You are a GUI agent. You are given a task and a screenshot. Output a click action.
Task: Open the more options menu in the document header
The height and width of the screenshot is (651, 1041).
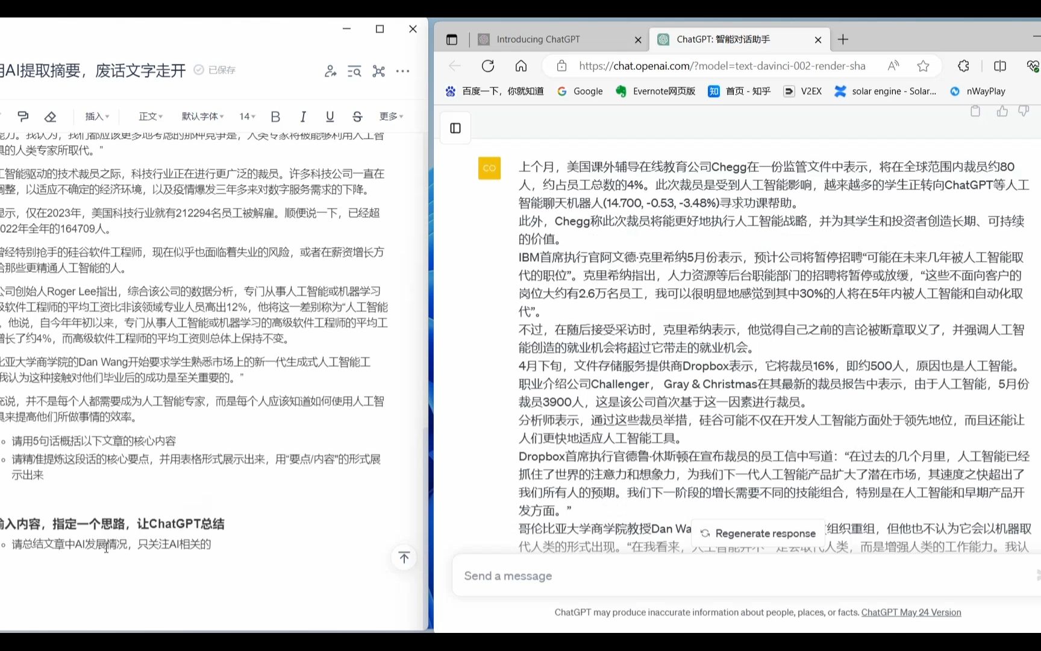point(402,71)
